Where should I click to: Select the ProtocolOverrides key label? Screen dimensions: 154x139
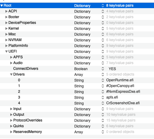[28, 120]
